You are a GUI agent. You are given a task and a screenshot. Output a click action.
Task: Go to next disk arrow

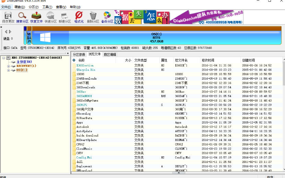pos(10,32)
